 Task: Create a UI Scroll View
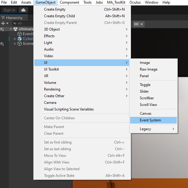point(153,105)
